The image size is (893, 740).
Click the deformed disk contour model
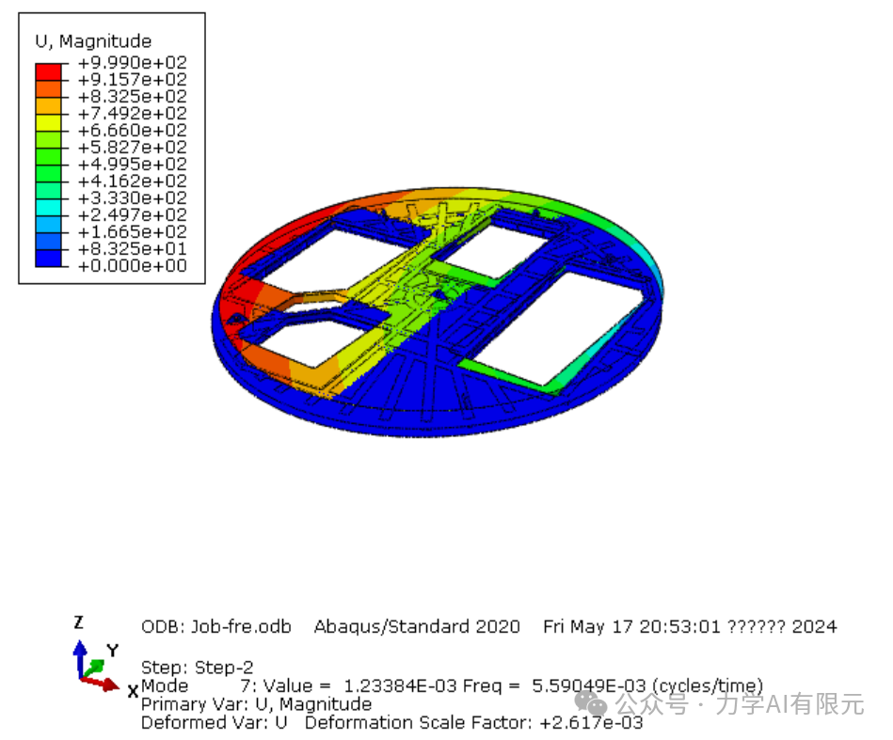pyautogui.click(x=438, y=312)
